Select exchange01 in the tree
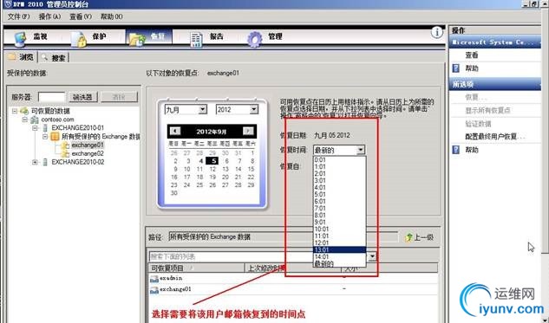 coord(88,145)
